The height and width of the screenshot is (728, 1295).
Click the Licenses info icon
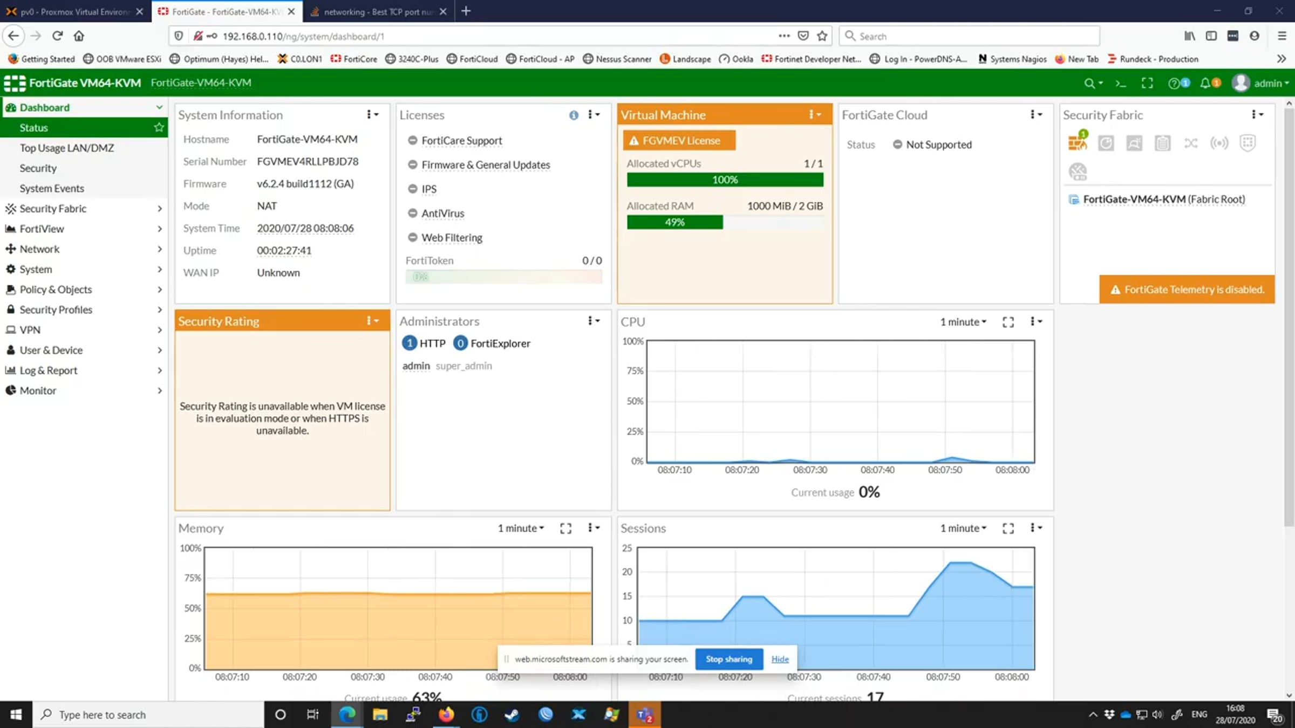click(574, 115)
